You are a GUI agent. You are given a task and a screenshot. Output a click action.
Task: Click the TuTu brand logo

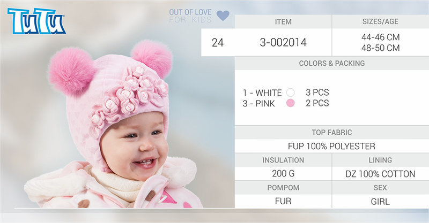coord(36,21)
